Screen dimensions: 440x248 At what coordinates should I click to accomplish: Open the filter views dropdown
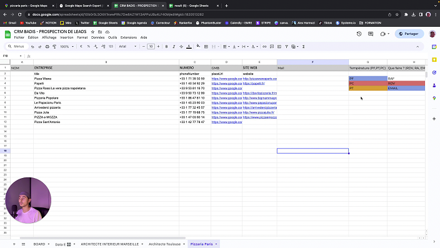tap(294, 47)
